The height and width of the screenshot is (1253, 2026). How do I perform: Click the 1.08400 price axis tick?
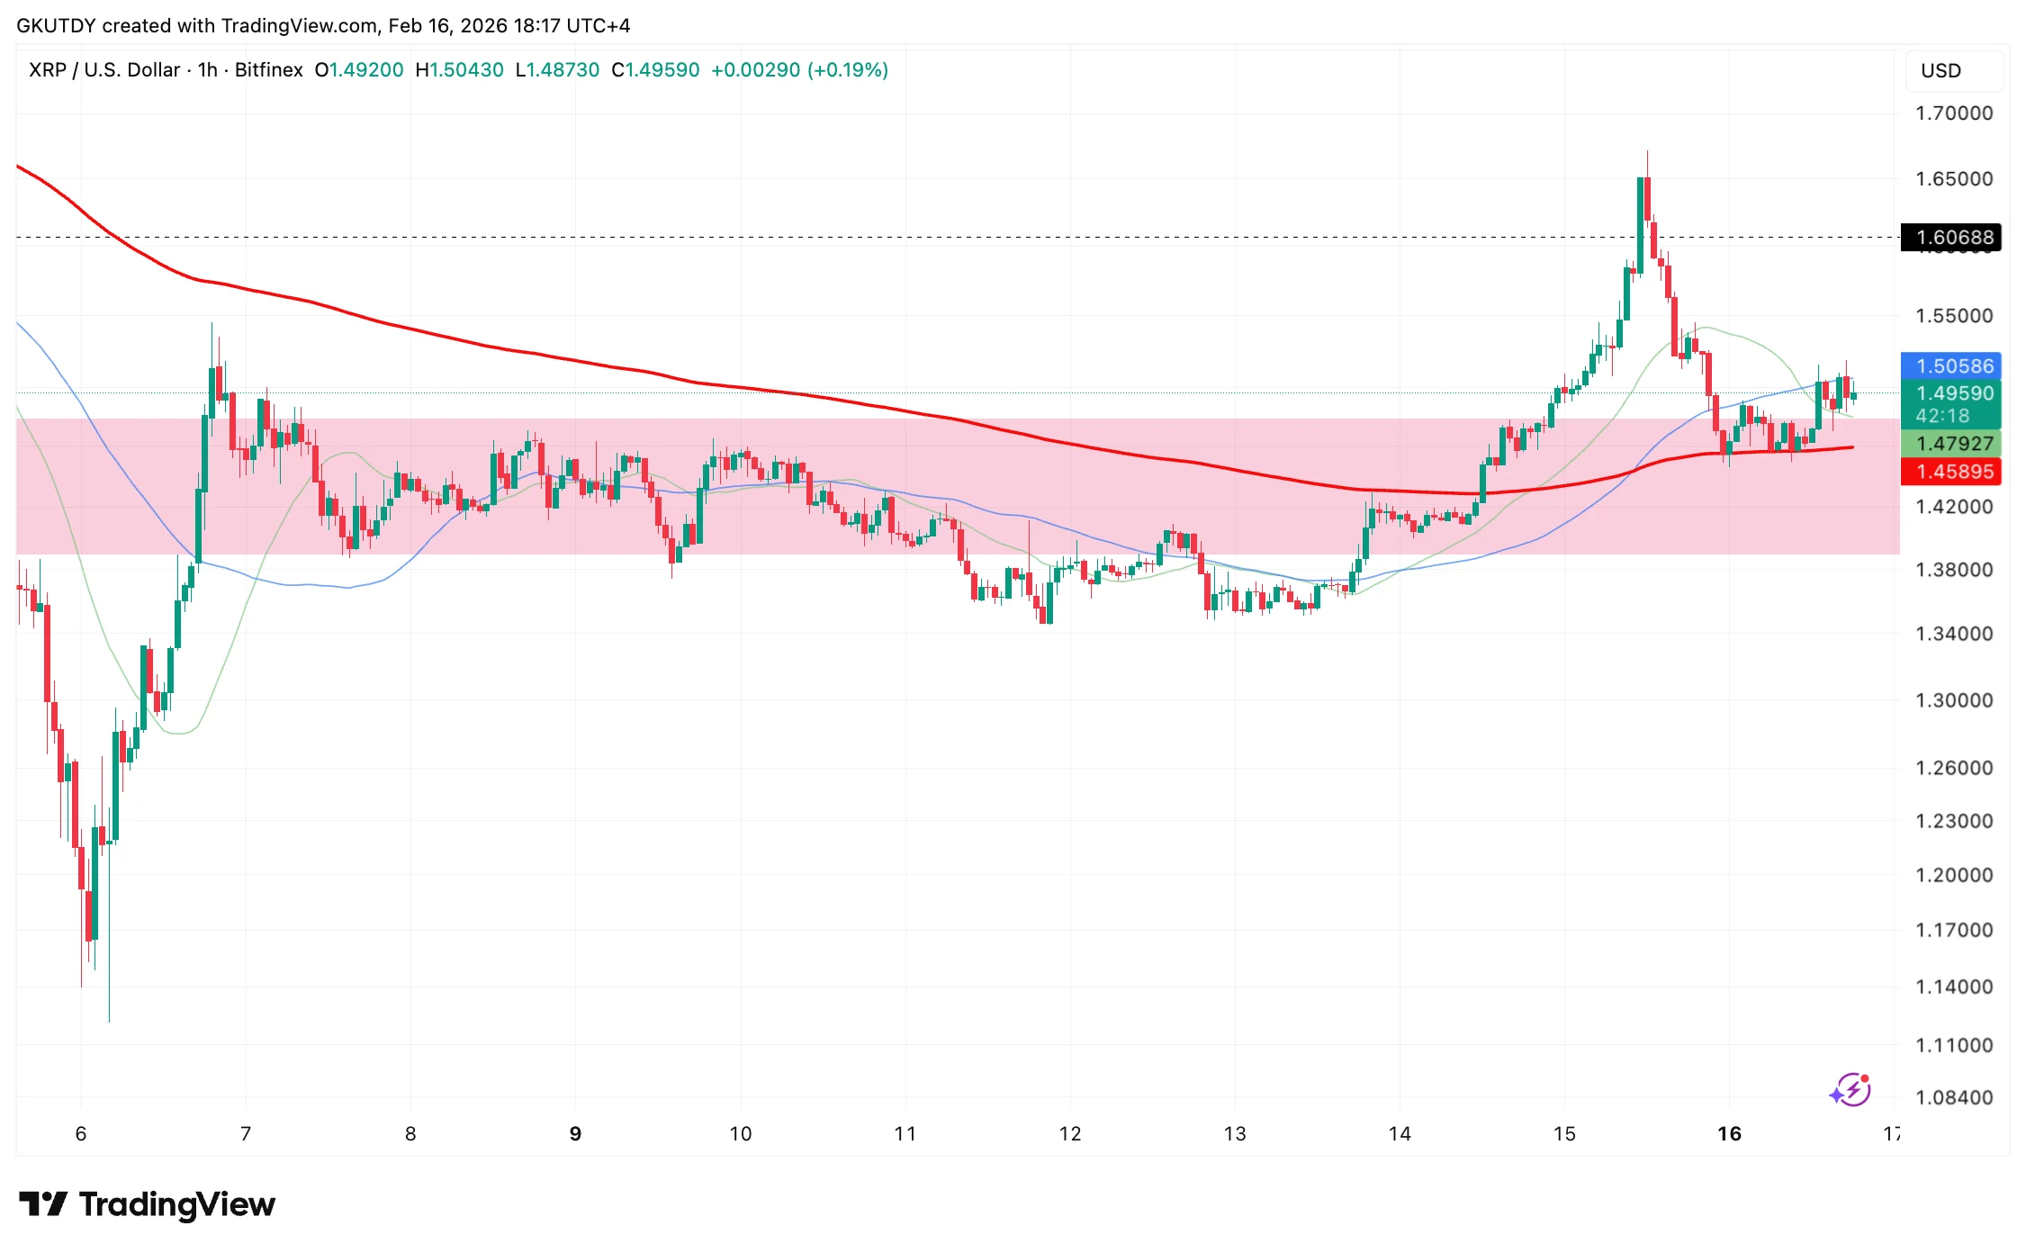[x=1953, y=1097]
